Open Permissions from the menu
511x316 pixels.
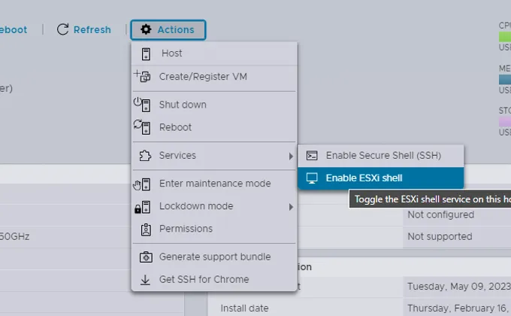click(x=214, y=229)
